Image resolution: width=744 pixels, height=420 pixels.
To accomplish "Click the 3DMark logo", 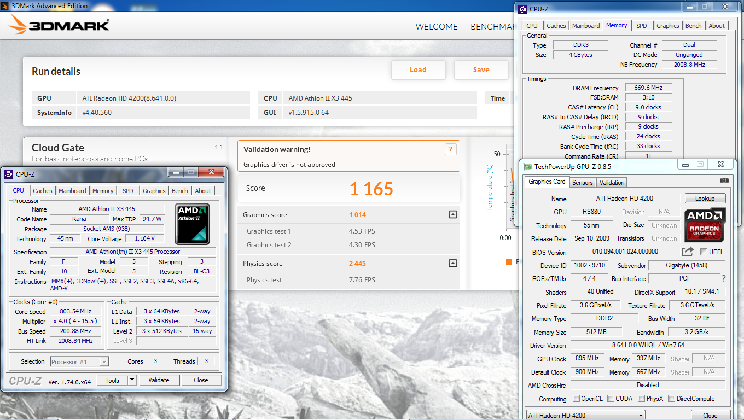I will pyautogui.click(x=59, y=25).
